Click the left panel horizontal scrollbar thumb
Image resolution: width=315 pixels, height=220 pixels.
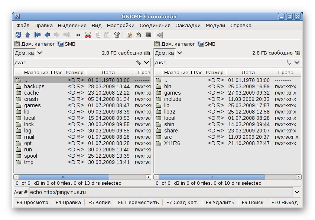pos(64,177)
